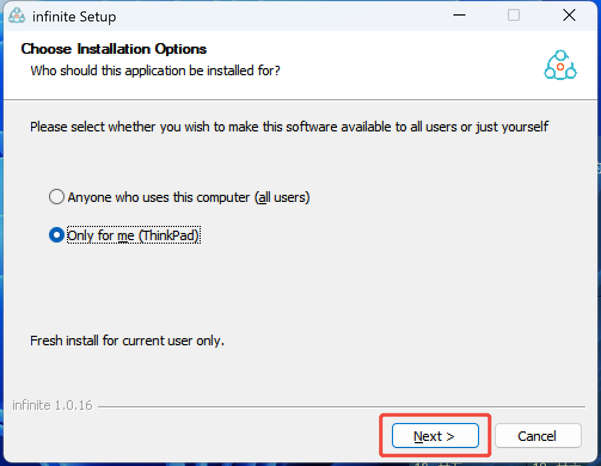The height and width of the screenshot is (466, 601).
Task: Choose the "Only for me (ThinkPad)" radio button
Action: pyautogui.click(x=56, y=235)
